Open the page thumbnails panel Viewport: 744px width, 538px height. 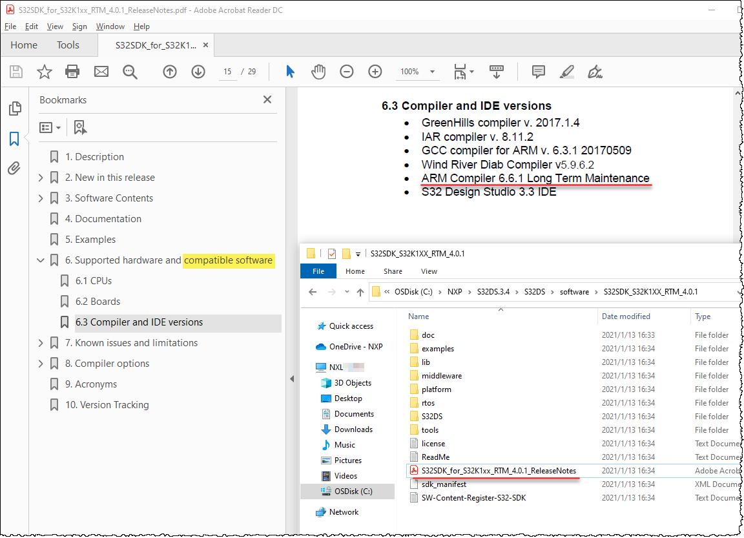(14, 109)
